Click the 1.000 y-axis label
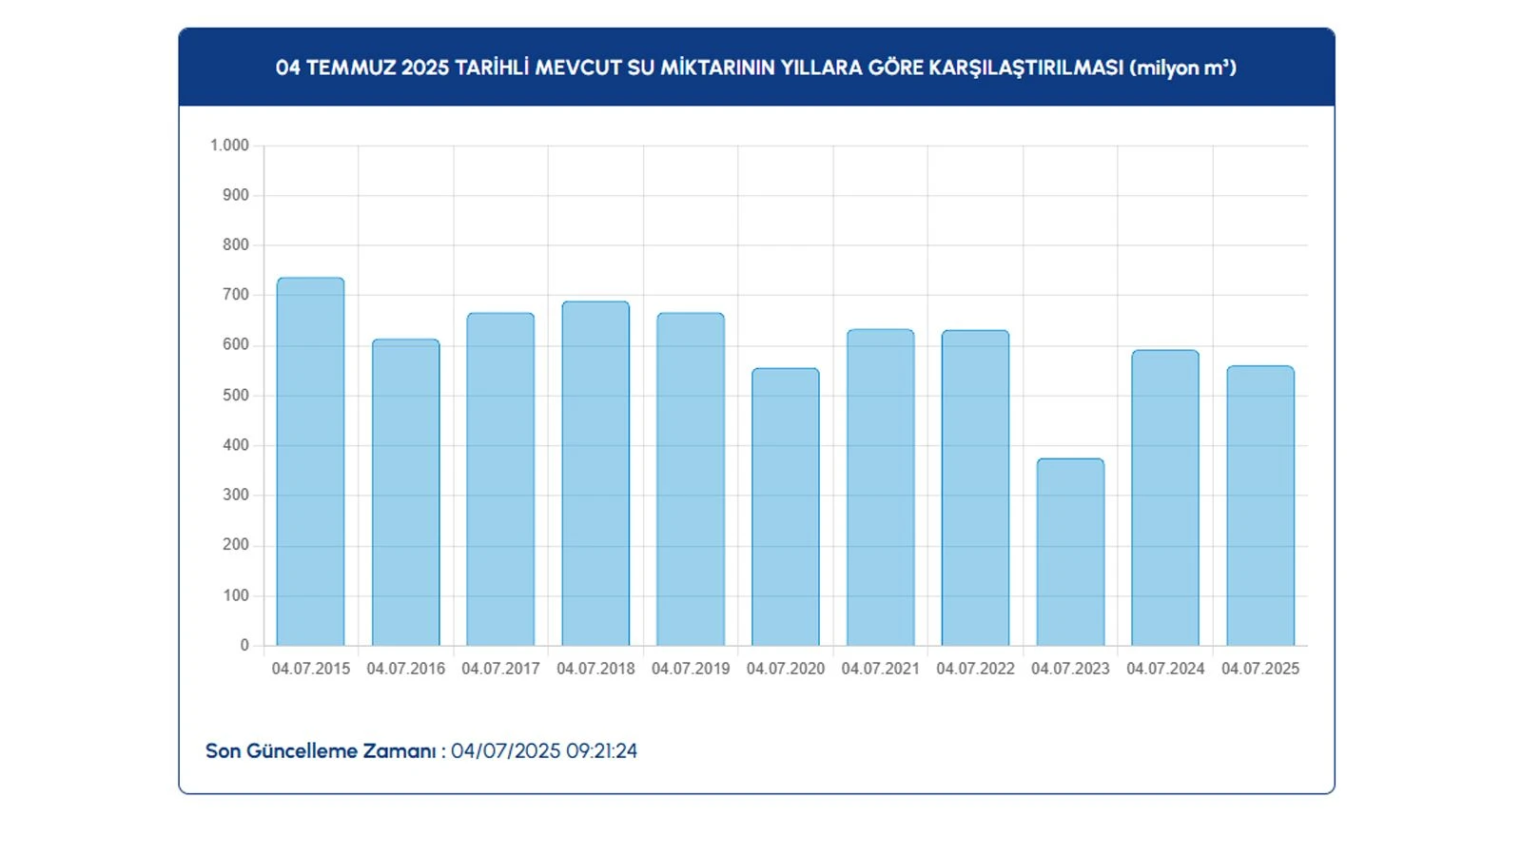 229,146
